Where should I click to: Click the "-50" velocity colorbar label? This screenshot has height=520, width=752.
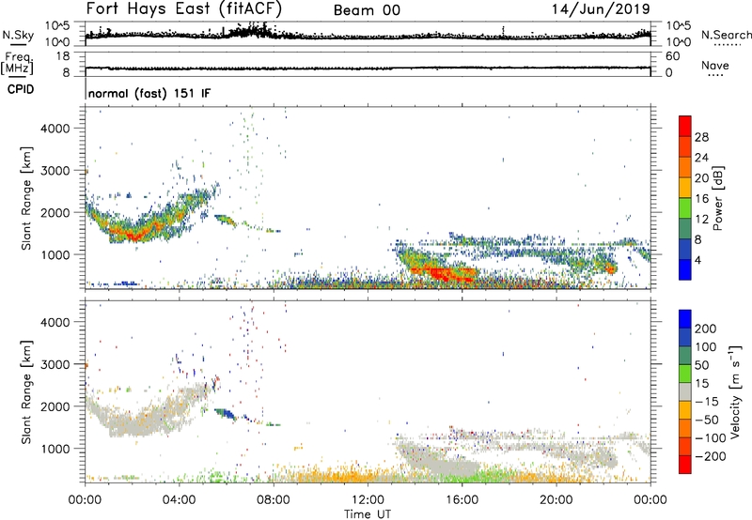(706, 420)
